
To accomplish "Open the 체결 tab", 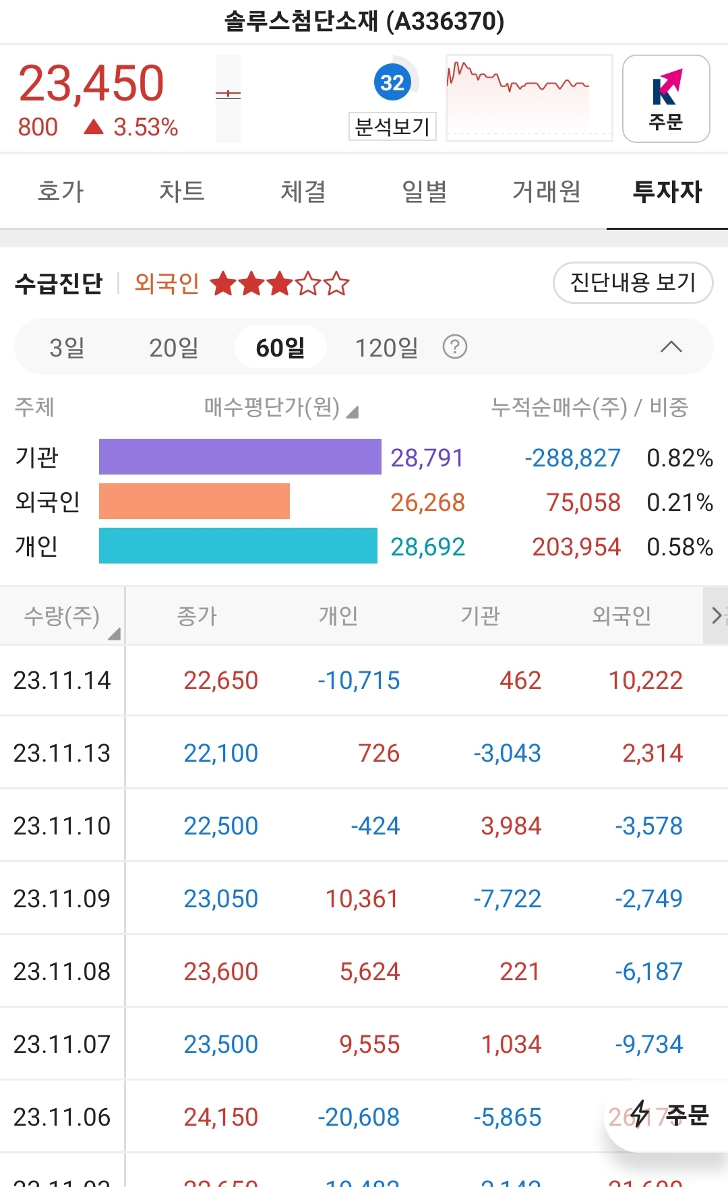I will (x=303, y=191).
